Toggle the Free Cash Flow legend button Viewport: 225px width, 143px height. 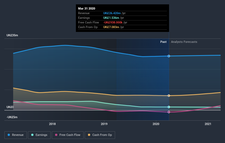68,135
